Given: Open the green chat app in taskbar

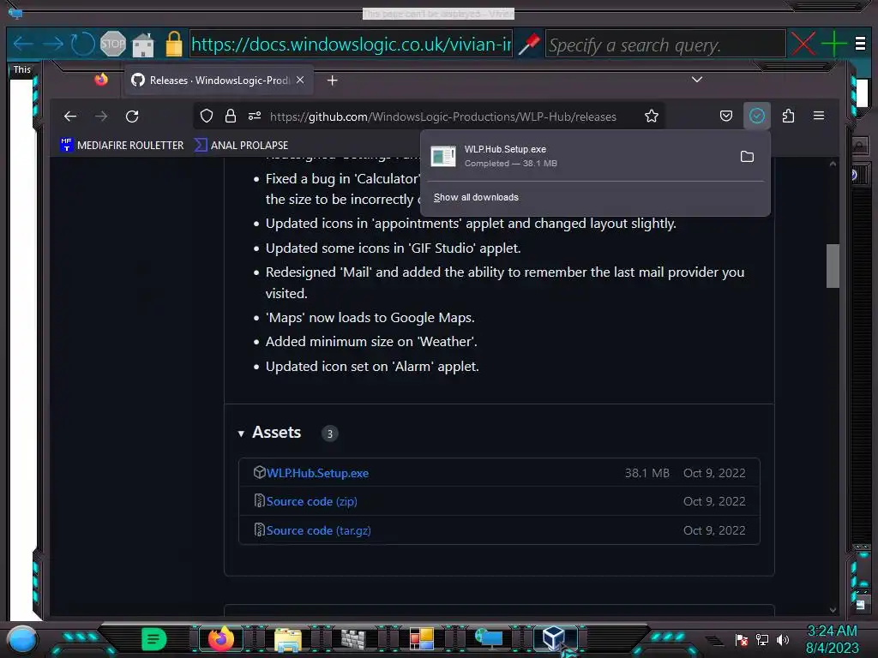Looking at the screenshot, I should point(154,638).
